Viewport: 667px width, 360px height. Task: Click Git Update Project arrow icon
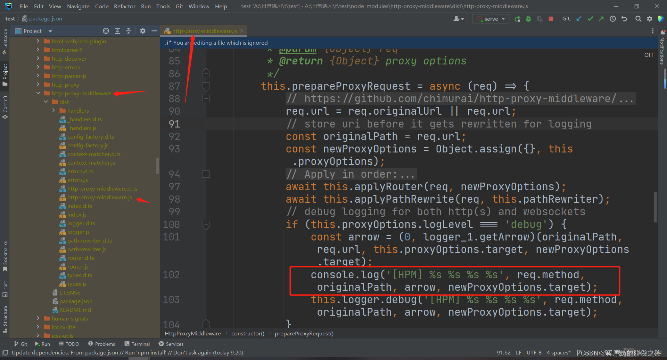(579, 19)
